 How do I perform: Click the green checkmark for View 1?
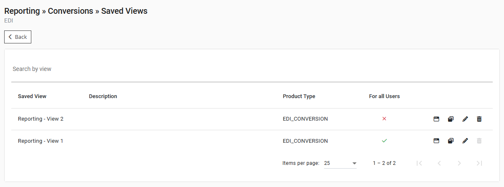(384, 141)
